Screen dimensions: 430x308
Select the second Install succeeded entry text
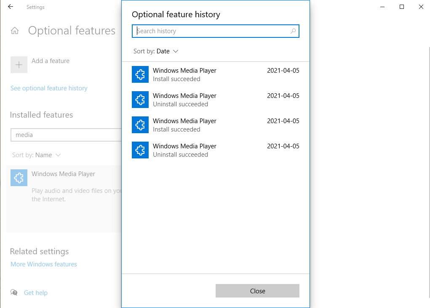click(x=176, y=129)
